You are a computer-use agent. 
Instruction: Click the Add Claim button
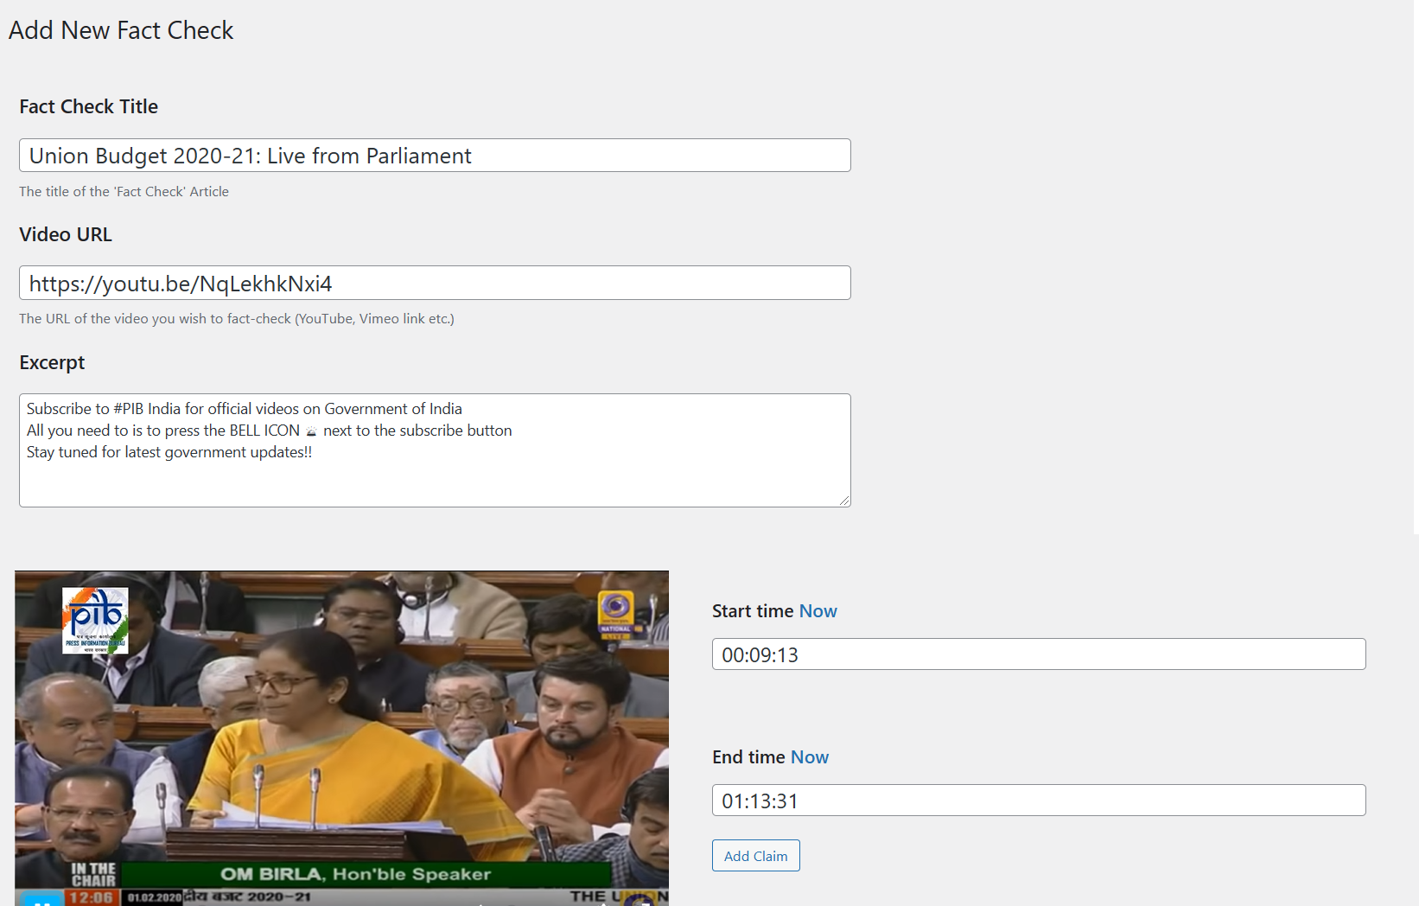coord(756,856)
